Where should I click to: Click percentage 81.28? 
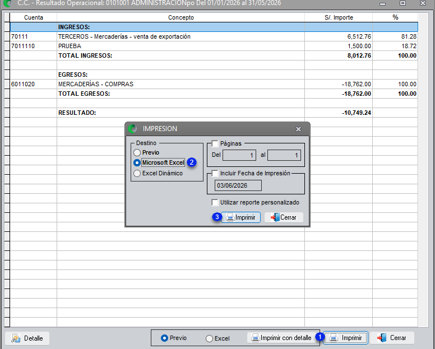pos(409,36)
